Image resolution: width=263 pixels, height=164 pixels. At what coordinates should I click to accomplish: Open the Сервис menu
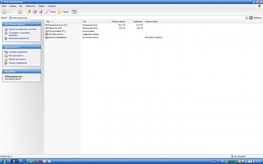coord(42,6)
